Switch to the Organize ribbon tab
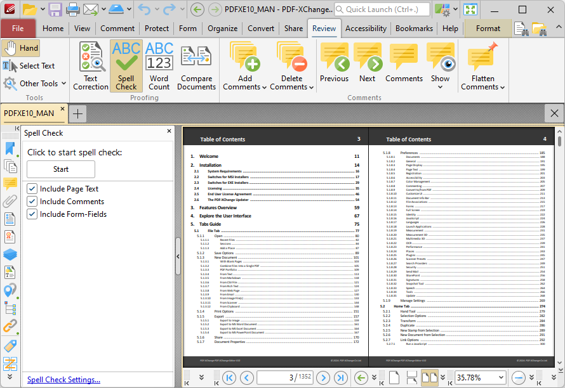The width and height of the screenshot is (565, 388). point(222,29)
